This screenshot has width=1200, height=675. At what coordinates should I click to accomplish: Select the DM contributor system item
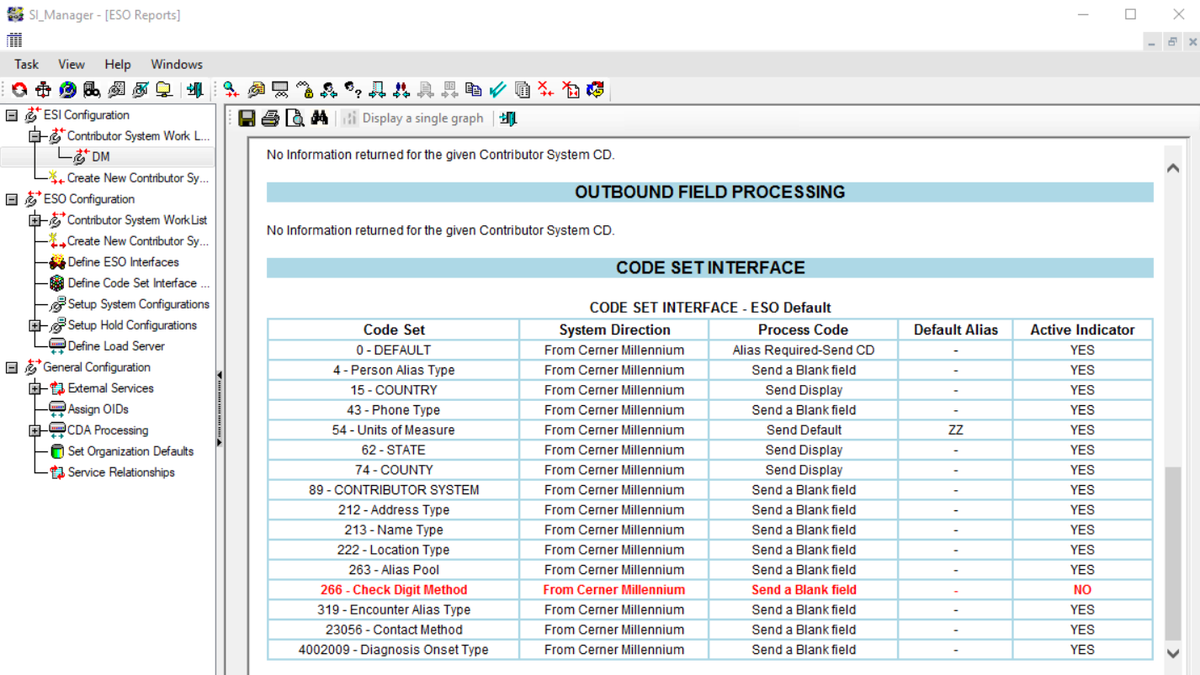click(101, 157)
